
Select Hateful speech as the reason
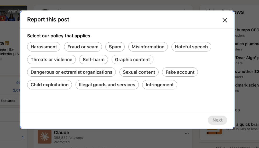tap(191, 47)
